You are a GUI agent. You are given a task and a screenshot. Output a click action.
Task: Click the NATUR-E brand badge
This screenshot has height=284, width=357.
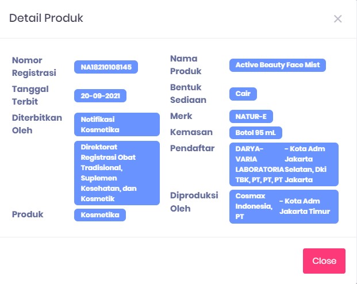click(x=251, y=117)
